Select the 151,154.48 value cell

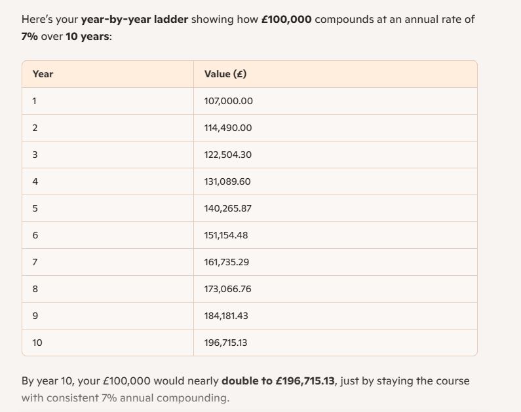(x=226, y=235)
